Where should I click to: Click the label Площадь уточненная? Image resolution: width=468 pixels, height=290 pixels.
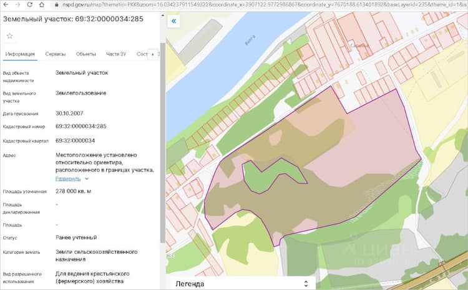pos(25,191)
